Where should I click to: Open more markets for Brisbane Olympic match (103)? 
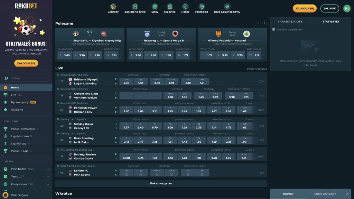(x=261, y=82)
